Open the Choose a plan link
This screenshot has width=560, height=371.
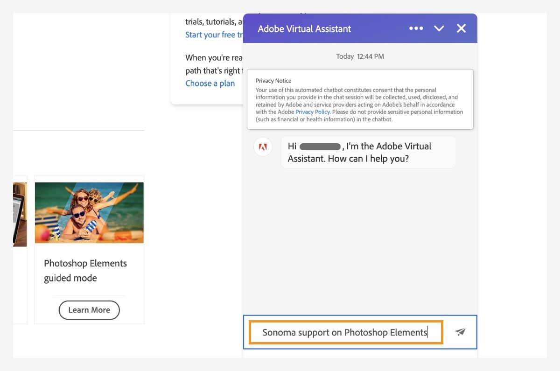[210, 84]
